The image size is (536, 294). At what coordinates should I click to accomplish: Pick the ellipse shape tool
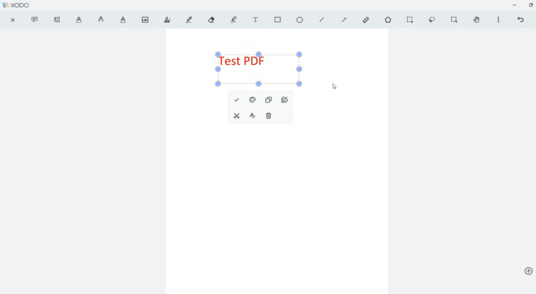(299, 20)
